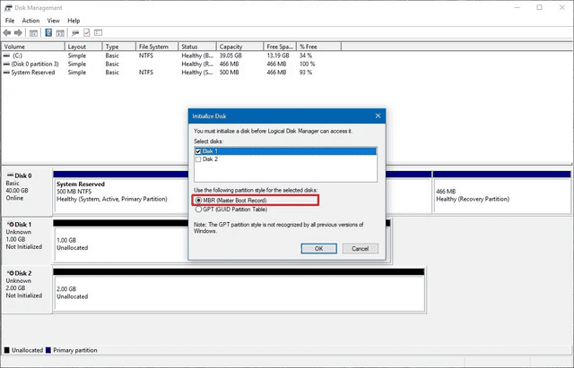Check the Disk 2 checkbox
The width and height of the screenshot is (574, 368).
tap(198, 159)
